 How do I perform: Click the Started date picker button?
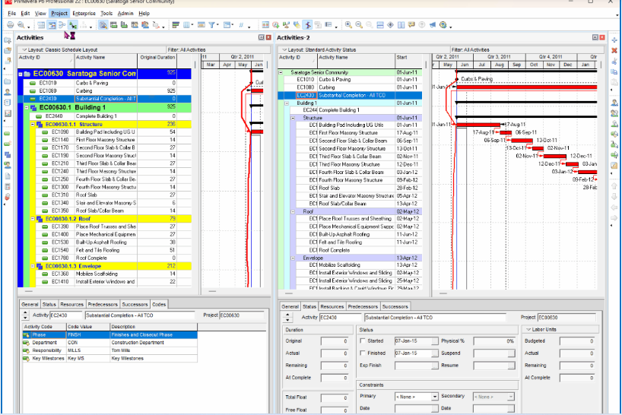(435, 341)
